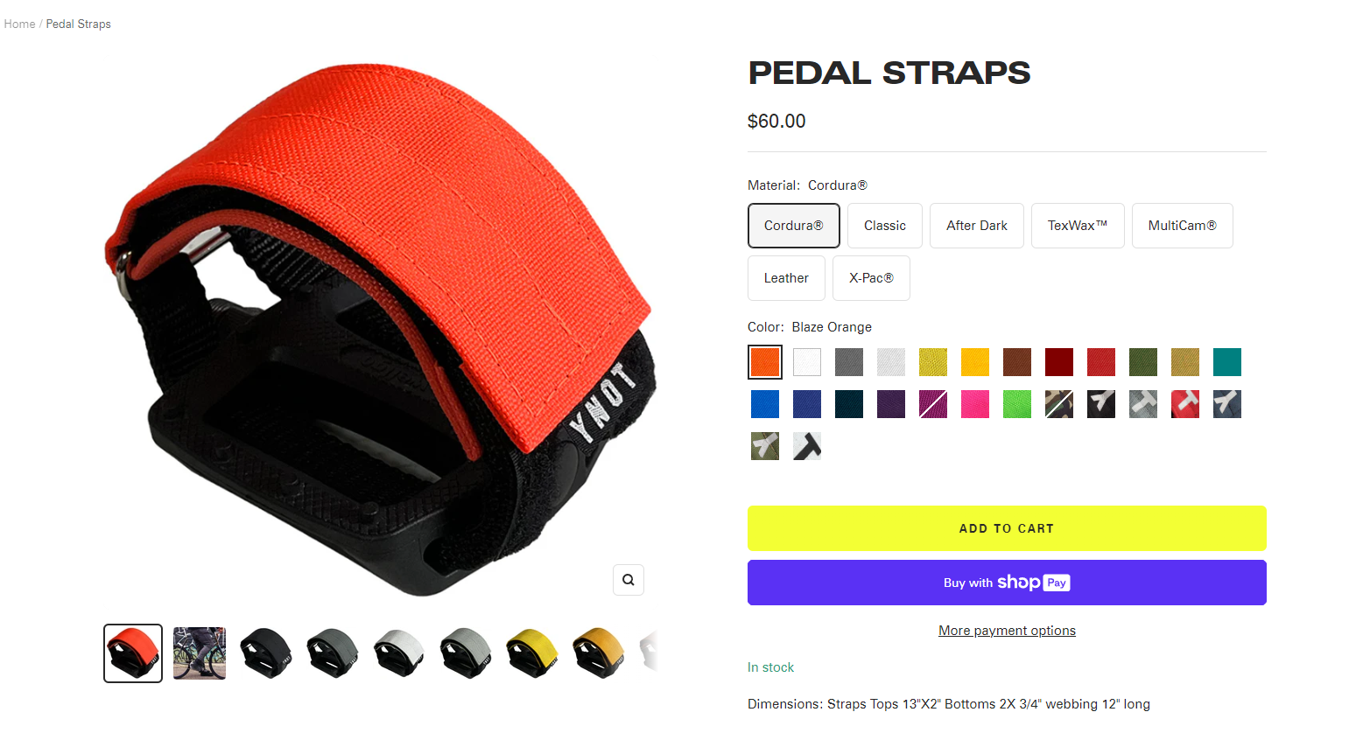Pick the teal color swatch
Viewport: 1363px width, 733px height.
click(1227, 362)
